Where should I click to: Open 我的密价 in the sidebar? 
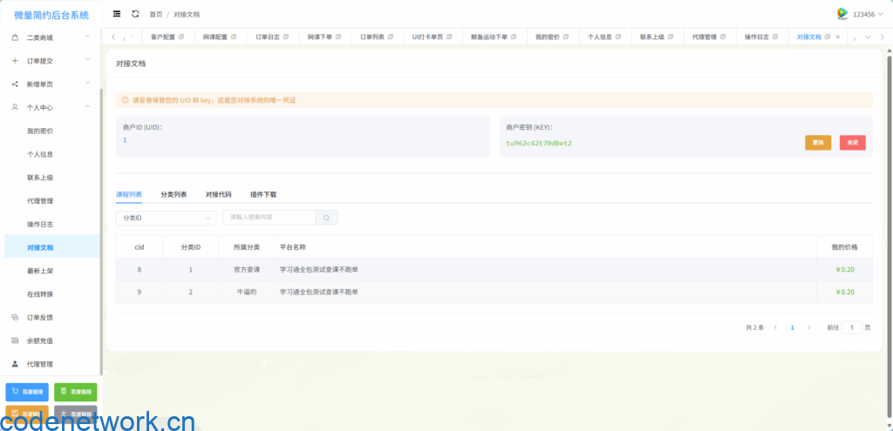click(x=40, y=131)
